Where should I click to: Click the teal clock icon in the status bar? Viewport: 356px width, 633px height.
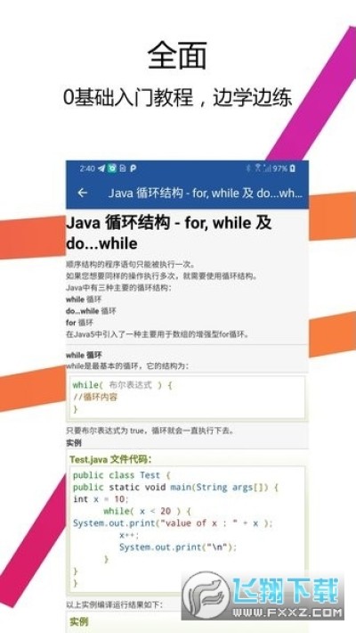(x=111, y=169)
